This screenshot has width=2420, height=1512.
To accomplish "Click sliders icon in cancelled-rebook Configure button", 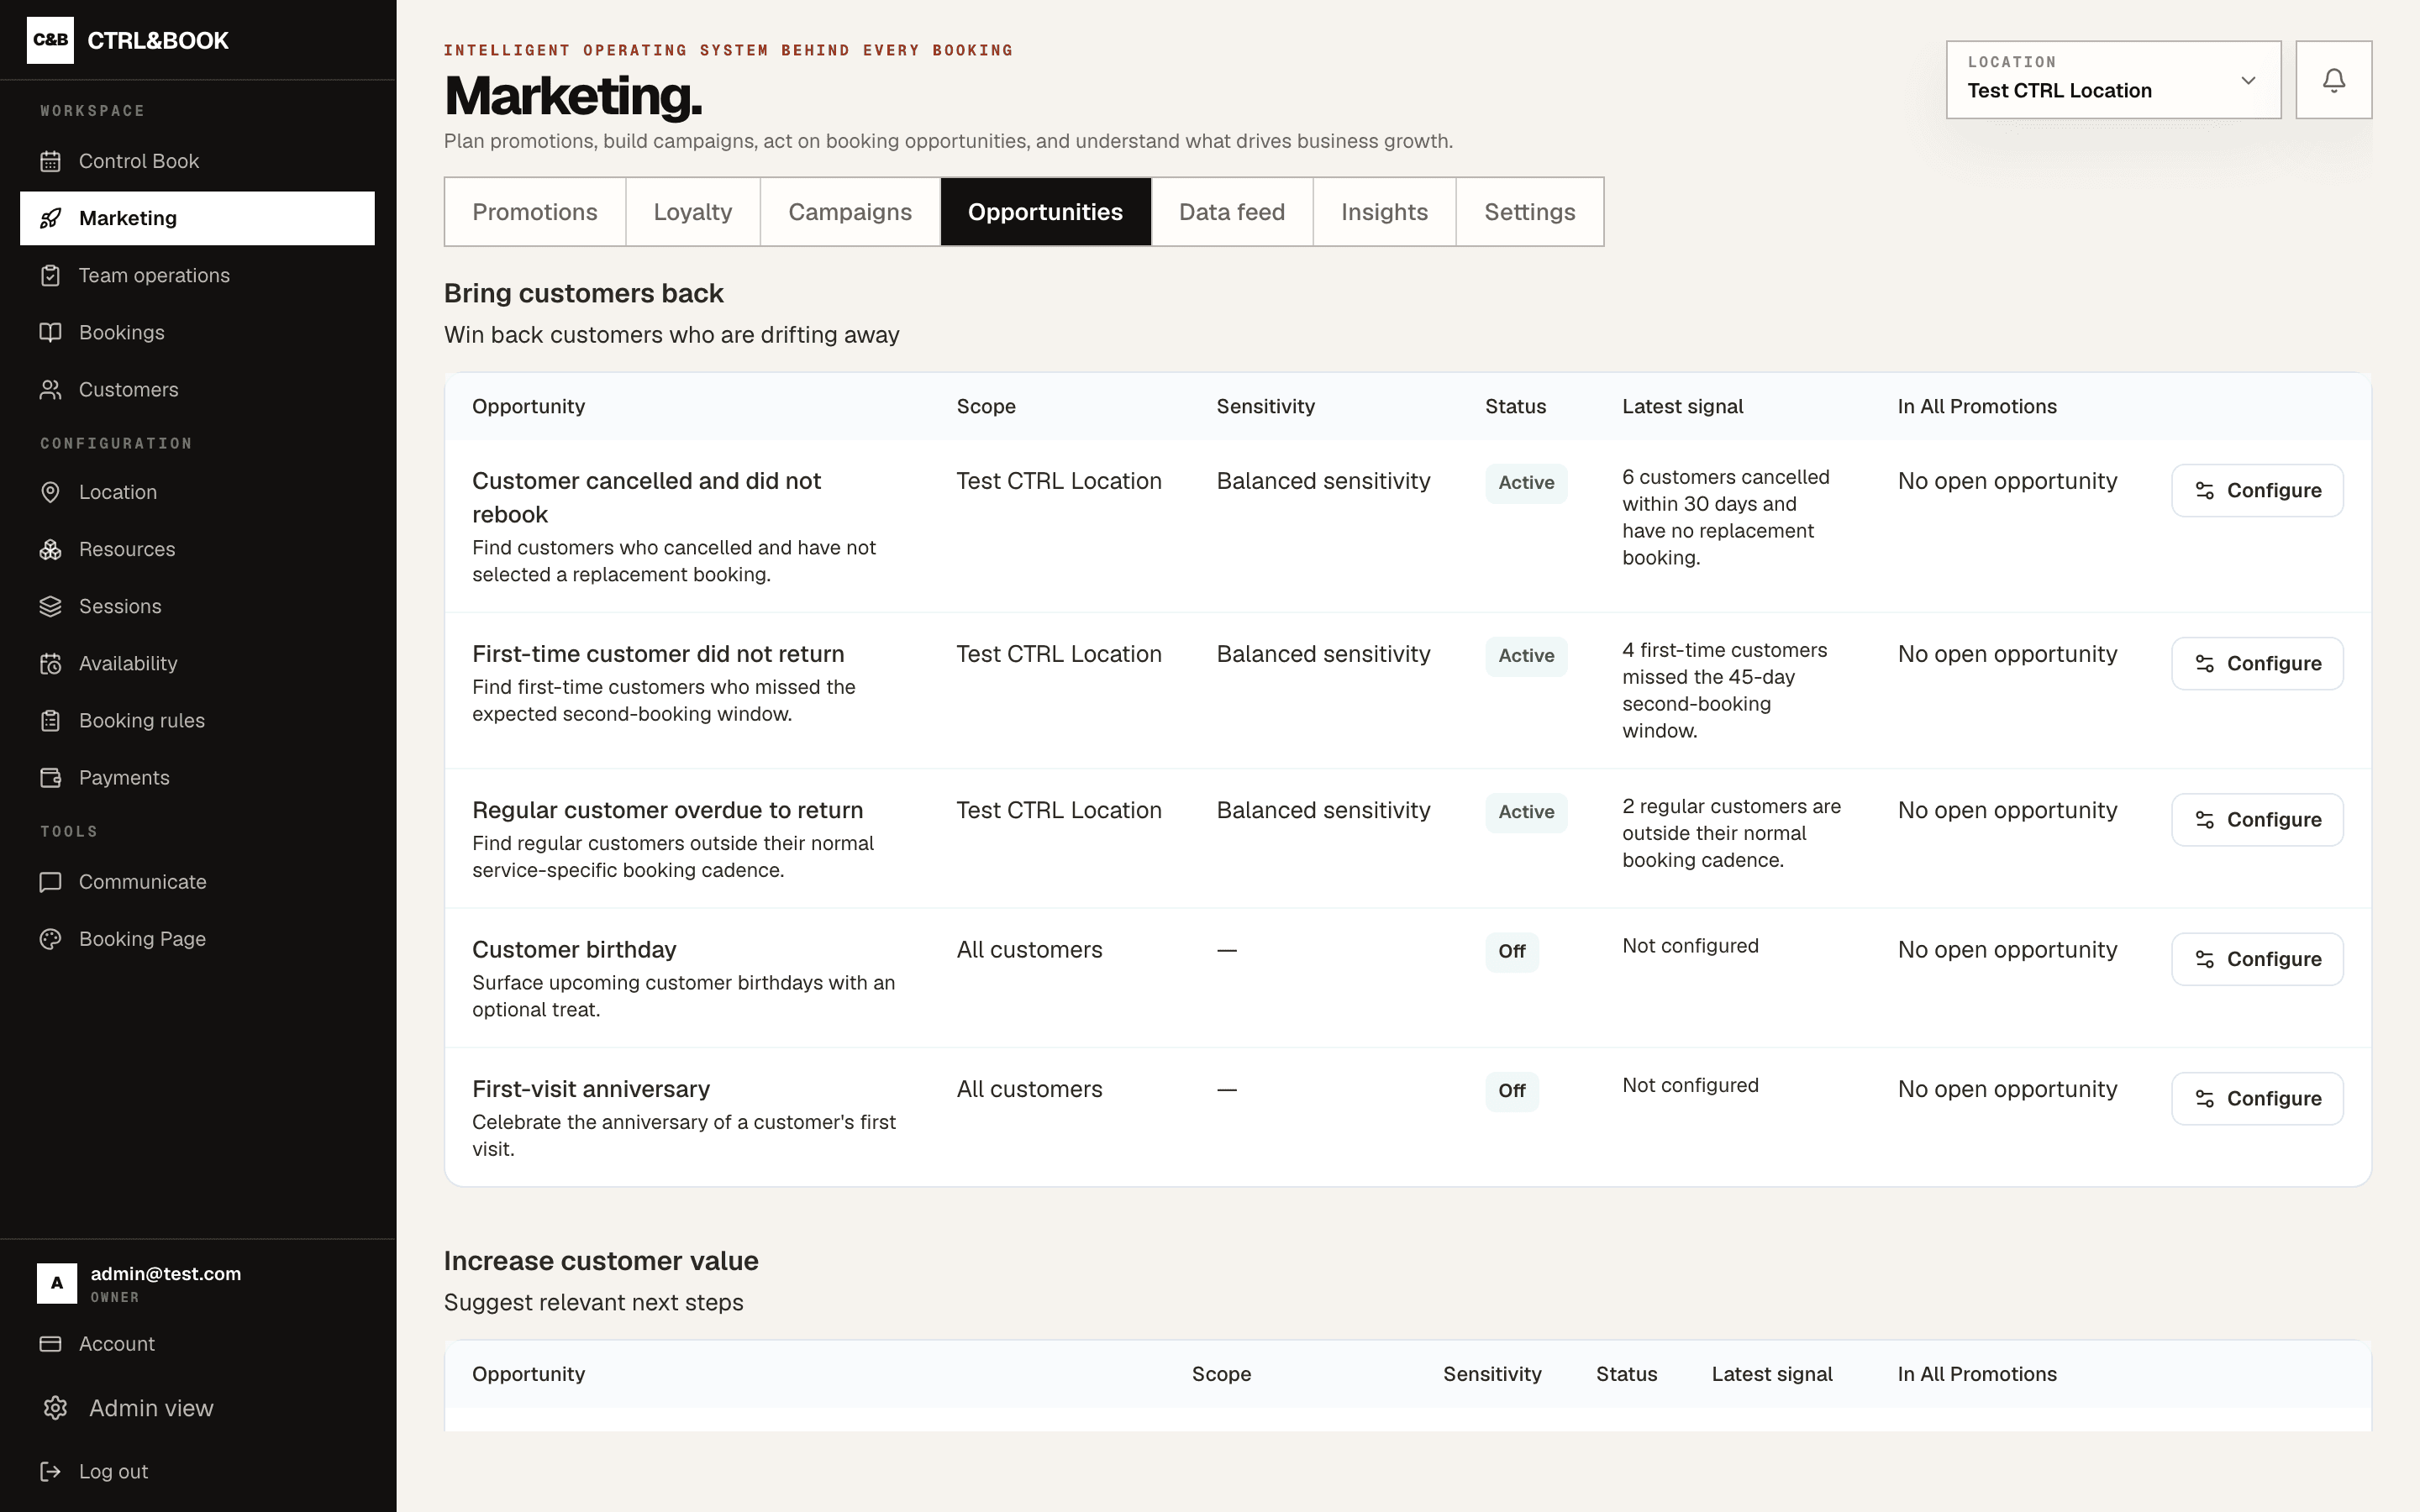I will [x=2204, y=491].
